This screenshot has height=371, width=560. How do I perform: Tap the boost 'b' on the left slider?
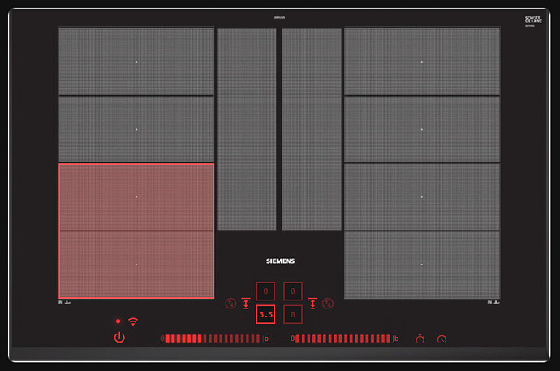[x=265, y=339]
